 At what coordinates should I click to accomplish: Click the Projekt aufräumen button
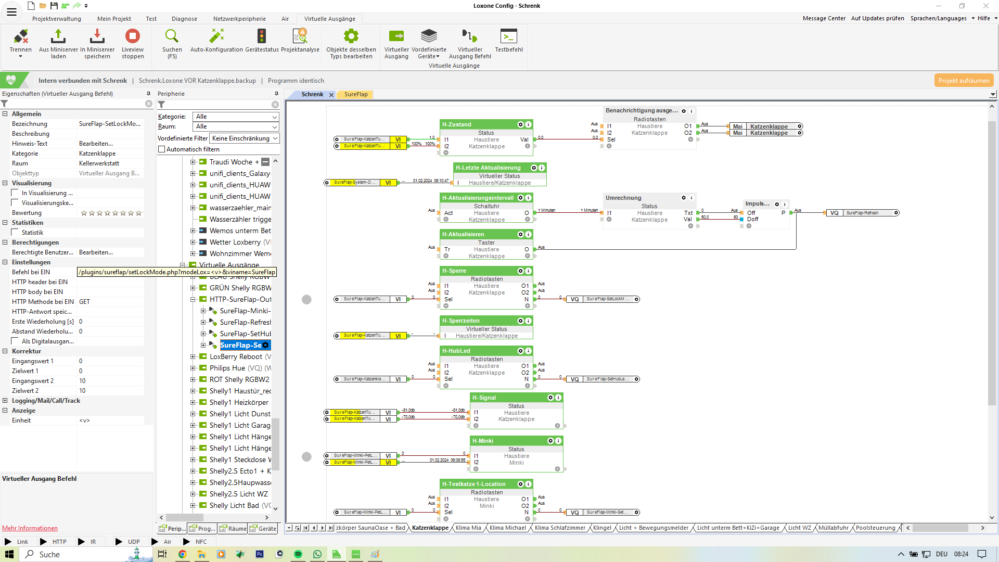pyautogui.click(x=964, y=81)
